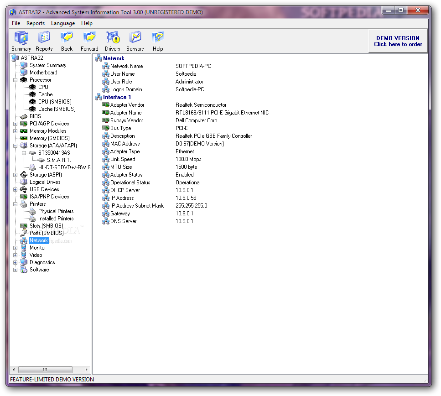Expand the PCI/AGP Devices node

(16, 124)
